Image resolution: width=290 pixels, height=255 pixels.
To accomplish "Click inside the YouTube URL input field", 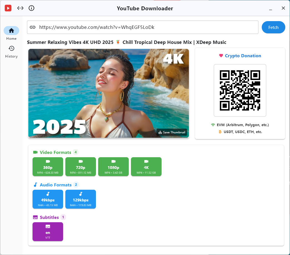I will tap(139, 27).
